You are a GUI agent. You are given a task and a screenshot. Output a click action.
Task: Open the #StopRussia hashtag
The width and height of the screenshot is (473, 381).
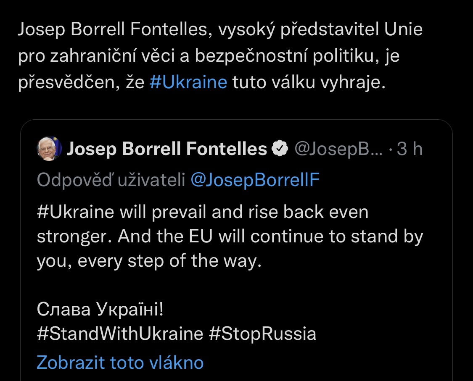tap(262, 334)
